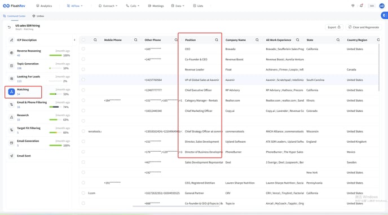
Task: Click the Looking For Leads step label
Action: pos(28,77)
